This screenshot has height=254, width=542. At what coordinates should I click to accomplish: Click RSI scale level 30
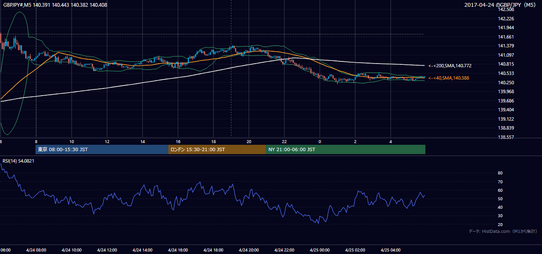click(500, 216)
